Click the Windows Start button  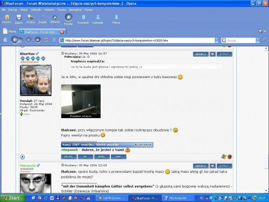pyautogui.click(x=12, y=198)
